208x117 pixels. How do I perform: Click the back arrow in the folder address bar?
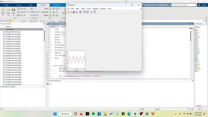(x=1, y=21)
